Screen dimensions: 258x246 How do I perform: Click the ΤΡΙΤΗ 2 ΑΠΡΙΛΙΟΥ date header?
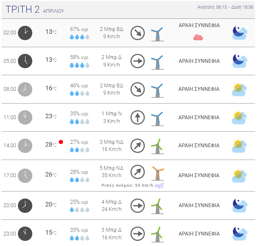point(35,10)
